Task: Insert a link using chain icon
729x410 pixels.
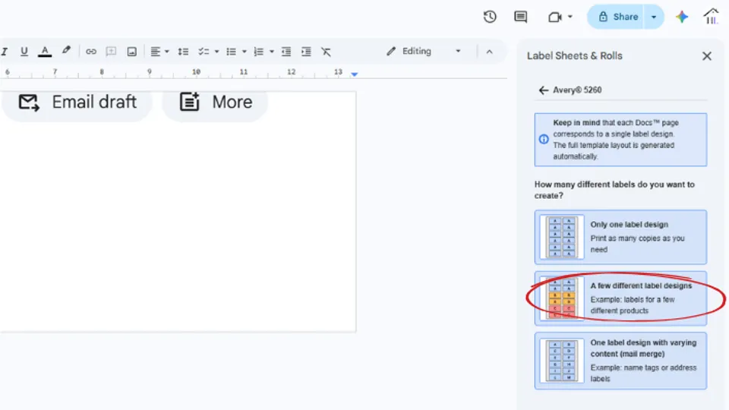Action: pos(90,52)
